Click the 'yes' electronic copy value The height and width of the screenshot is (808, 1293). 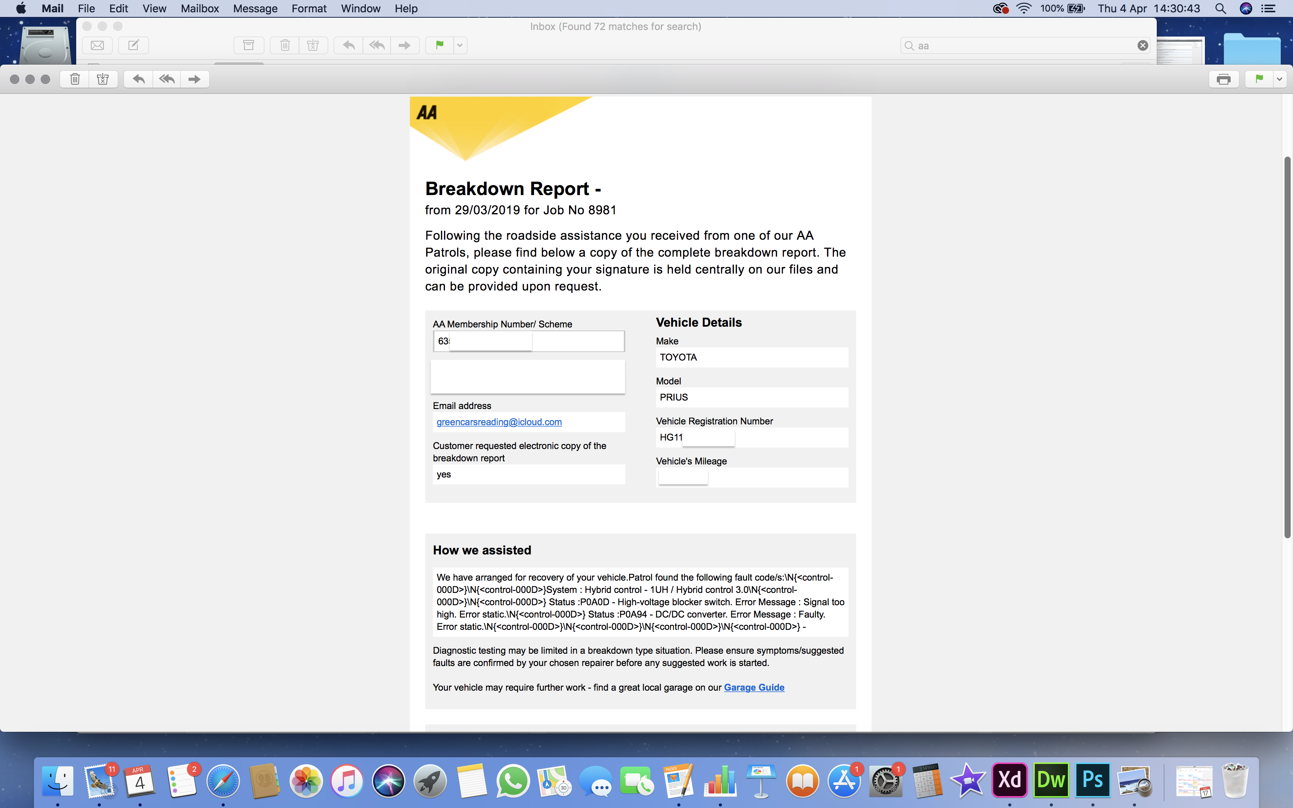(x=443, y=474)
